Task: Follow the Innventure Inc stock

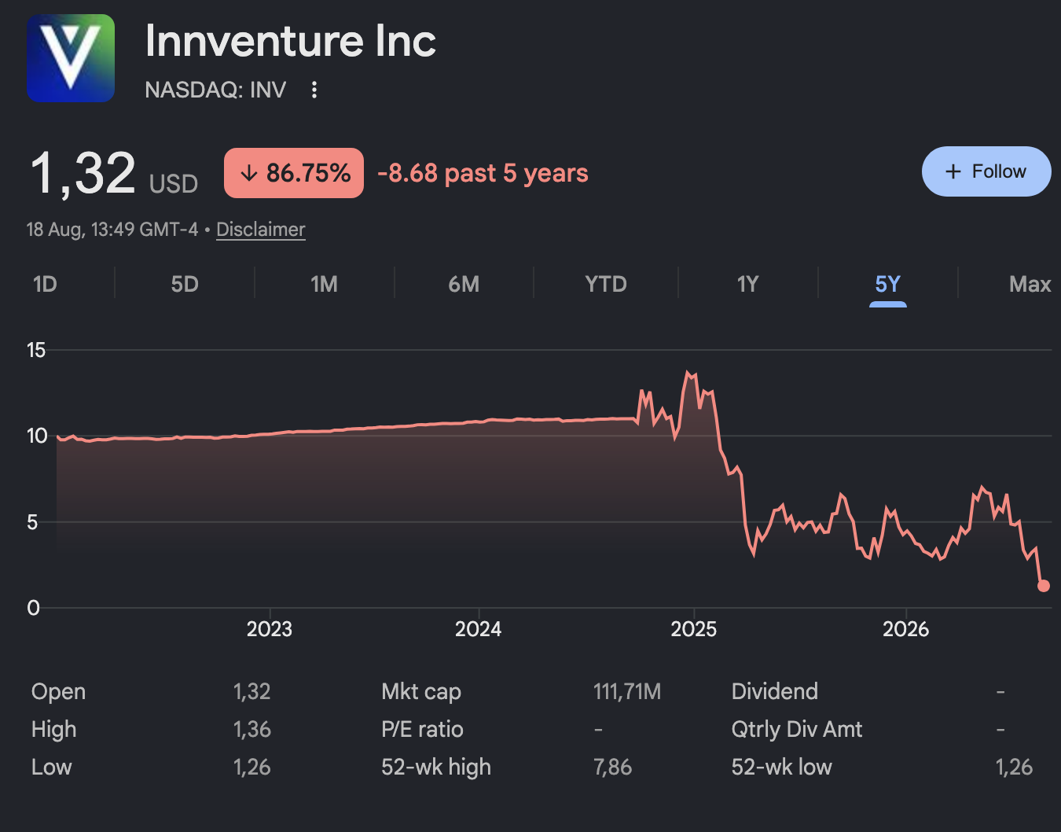Action: pyautogui.click(x=986, y=171)
